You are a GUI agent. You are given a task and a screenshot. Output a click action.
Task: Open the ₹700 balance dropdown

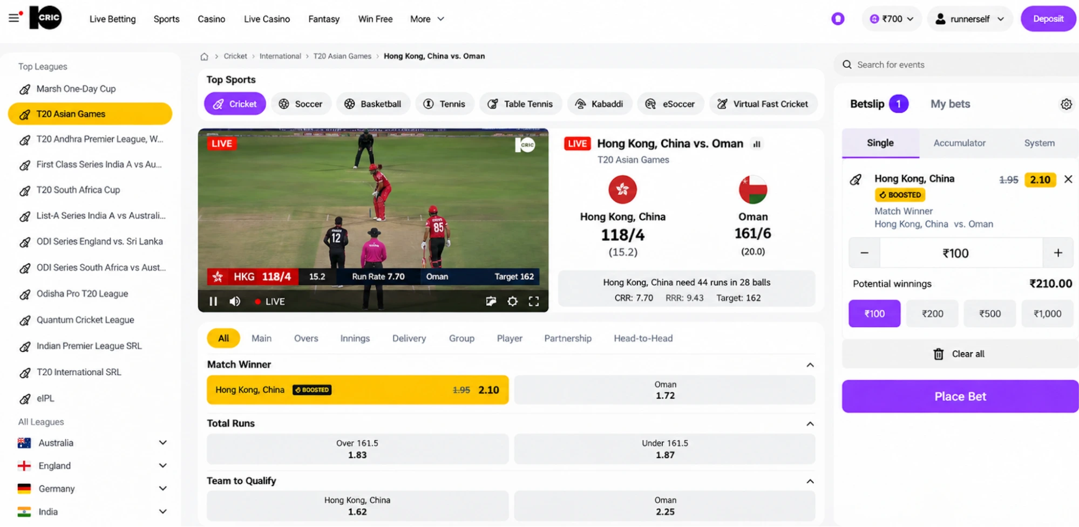click(x=891, y=19)
